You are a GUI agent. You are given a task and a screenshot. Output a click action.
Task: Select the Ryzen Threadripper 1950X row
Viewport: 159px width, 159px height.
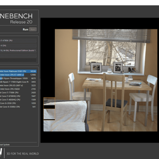click(x=18, y=78)
